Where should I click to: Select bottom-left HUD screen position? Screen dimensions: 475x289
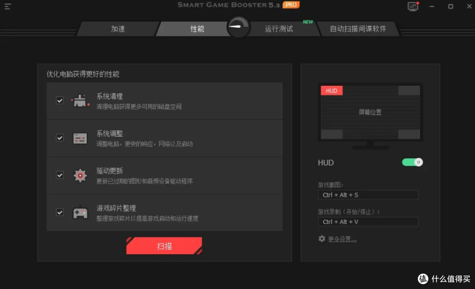[x=332, y=134]
